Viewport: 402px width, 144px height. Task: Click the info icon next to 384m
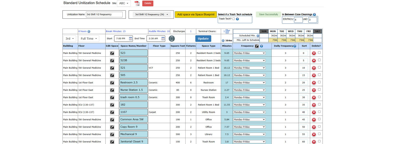pyautogui.click(x=223, y=41)
